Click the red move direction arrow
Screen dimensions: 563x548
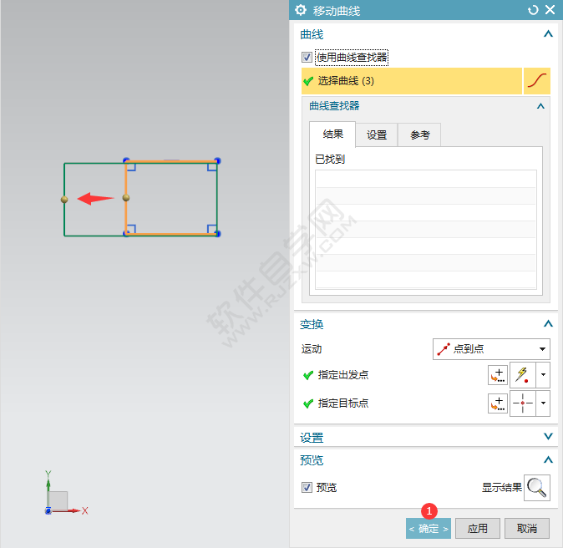coord(95,199)
